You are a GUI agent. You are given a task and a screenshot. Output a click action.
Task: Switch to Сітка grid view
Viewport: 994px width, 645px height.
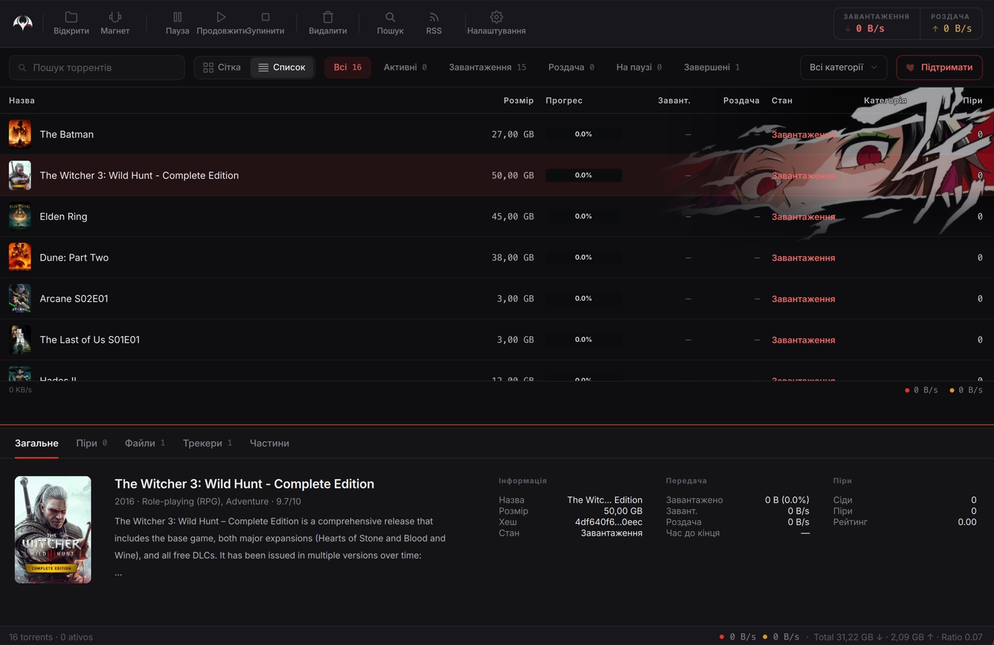click(x=222, y=67)
